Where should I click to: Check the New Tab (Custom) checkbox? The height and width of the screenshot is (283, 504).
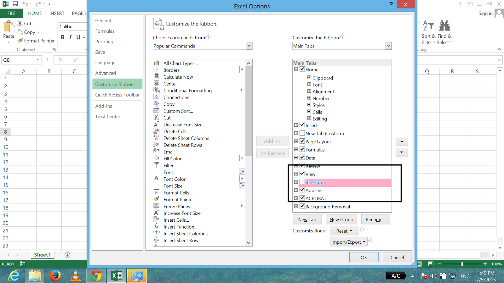(302, 133)
